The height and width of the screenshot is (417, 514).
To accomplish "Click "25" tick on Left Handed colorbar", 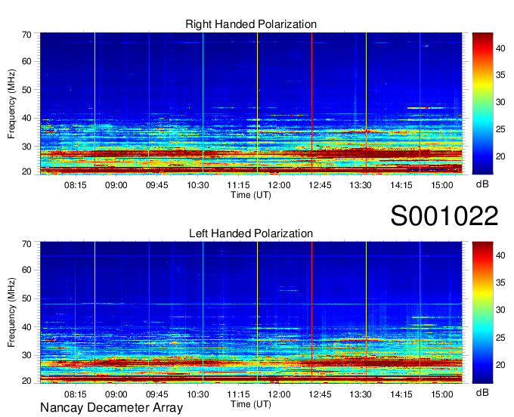I will pos(500,338).
